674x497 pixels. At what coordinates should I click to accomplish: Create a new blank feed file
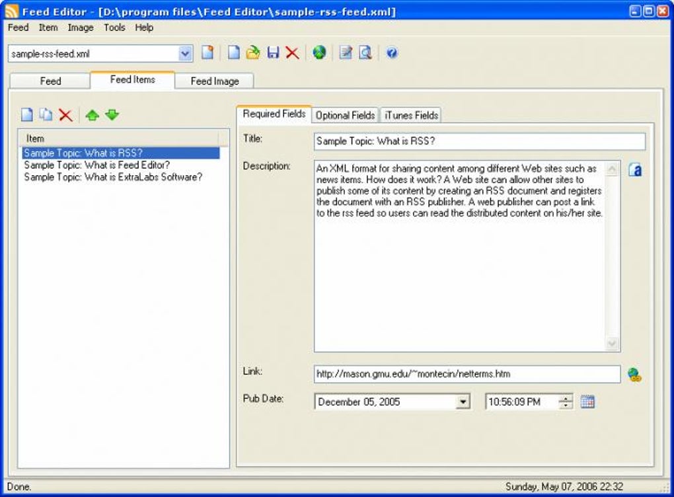234,53
